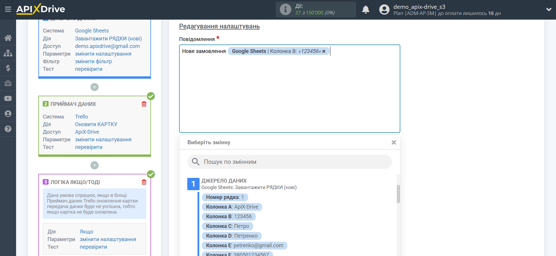Click Якщо action link
This screenshot has width=556, height=256.
(x=86, y=232)
